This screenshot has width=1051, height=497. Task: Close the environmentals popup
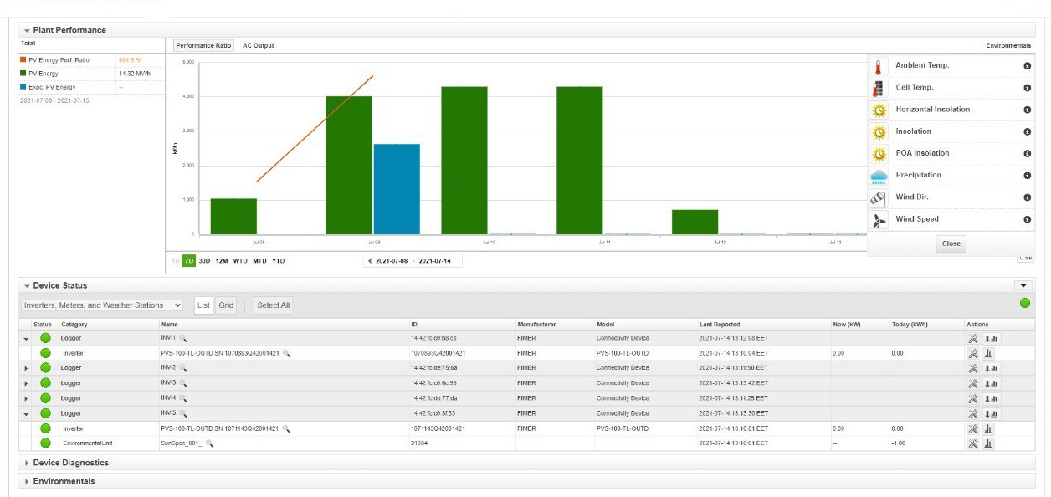click(951, 243)
